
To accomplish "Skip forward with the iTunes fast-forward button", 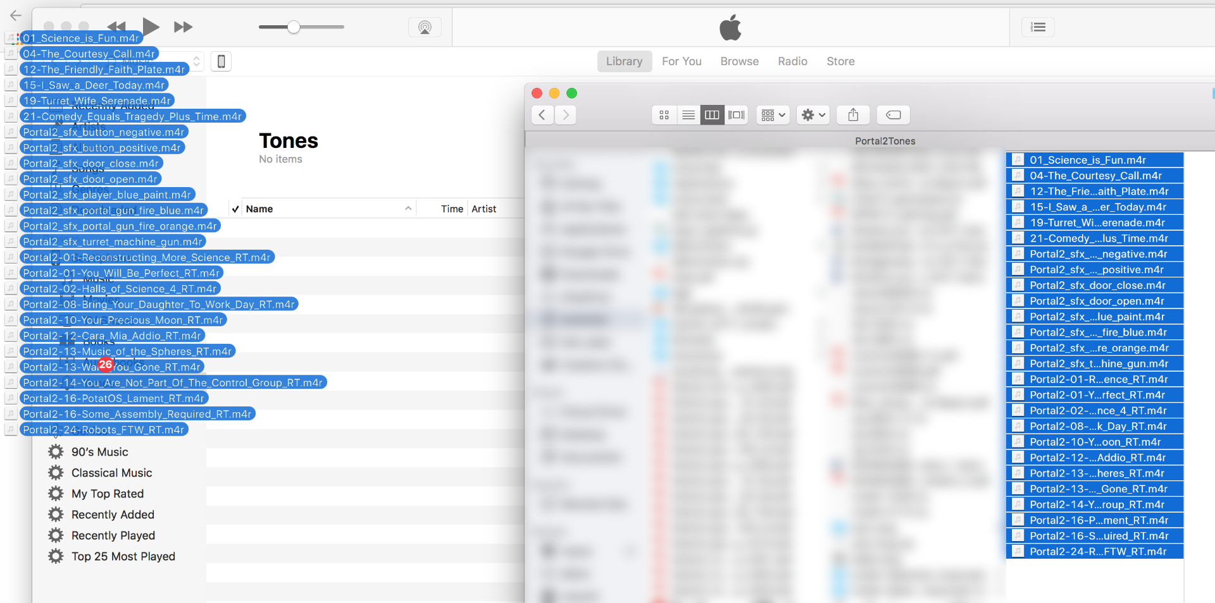I will point(184,27).
